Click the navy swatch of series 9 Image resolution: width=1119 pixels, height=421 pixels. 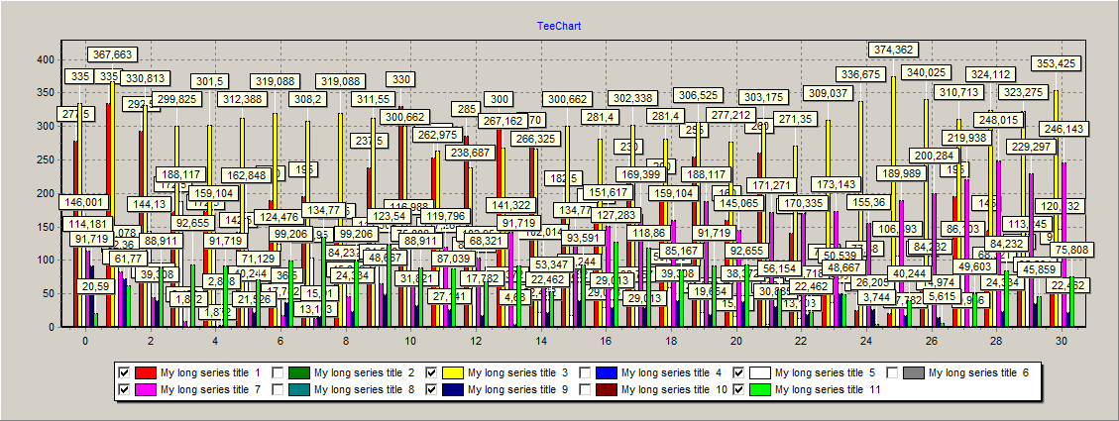click(452, 389)
